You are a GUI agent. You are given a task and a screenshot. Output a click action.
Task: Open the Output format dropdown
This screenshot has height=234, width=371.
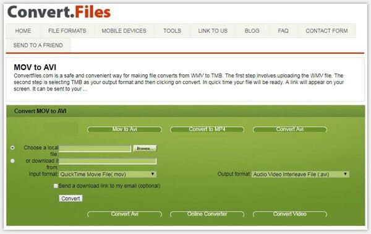click(301, 175)
